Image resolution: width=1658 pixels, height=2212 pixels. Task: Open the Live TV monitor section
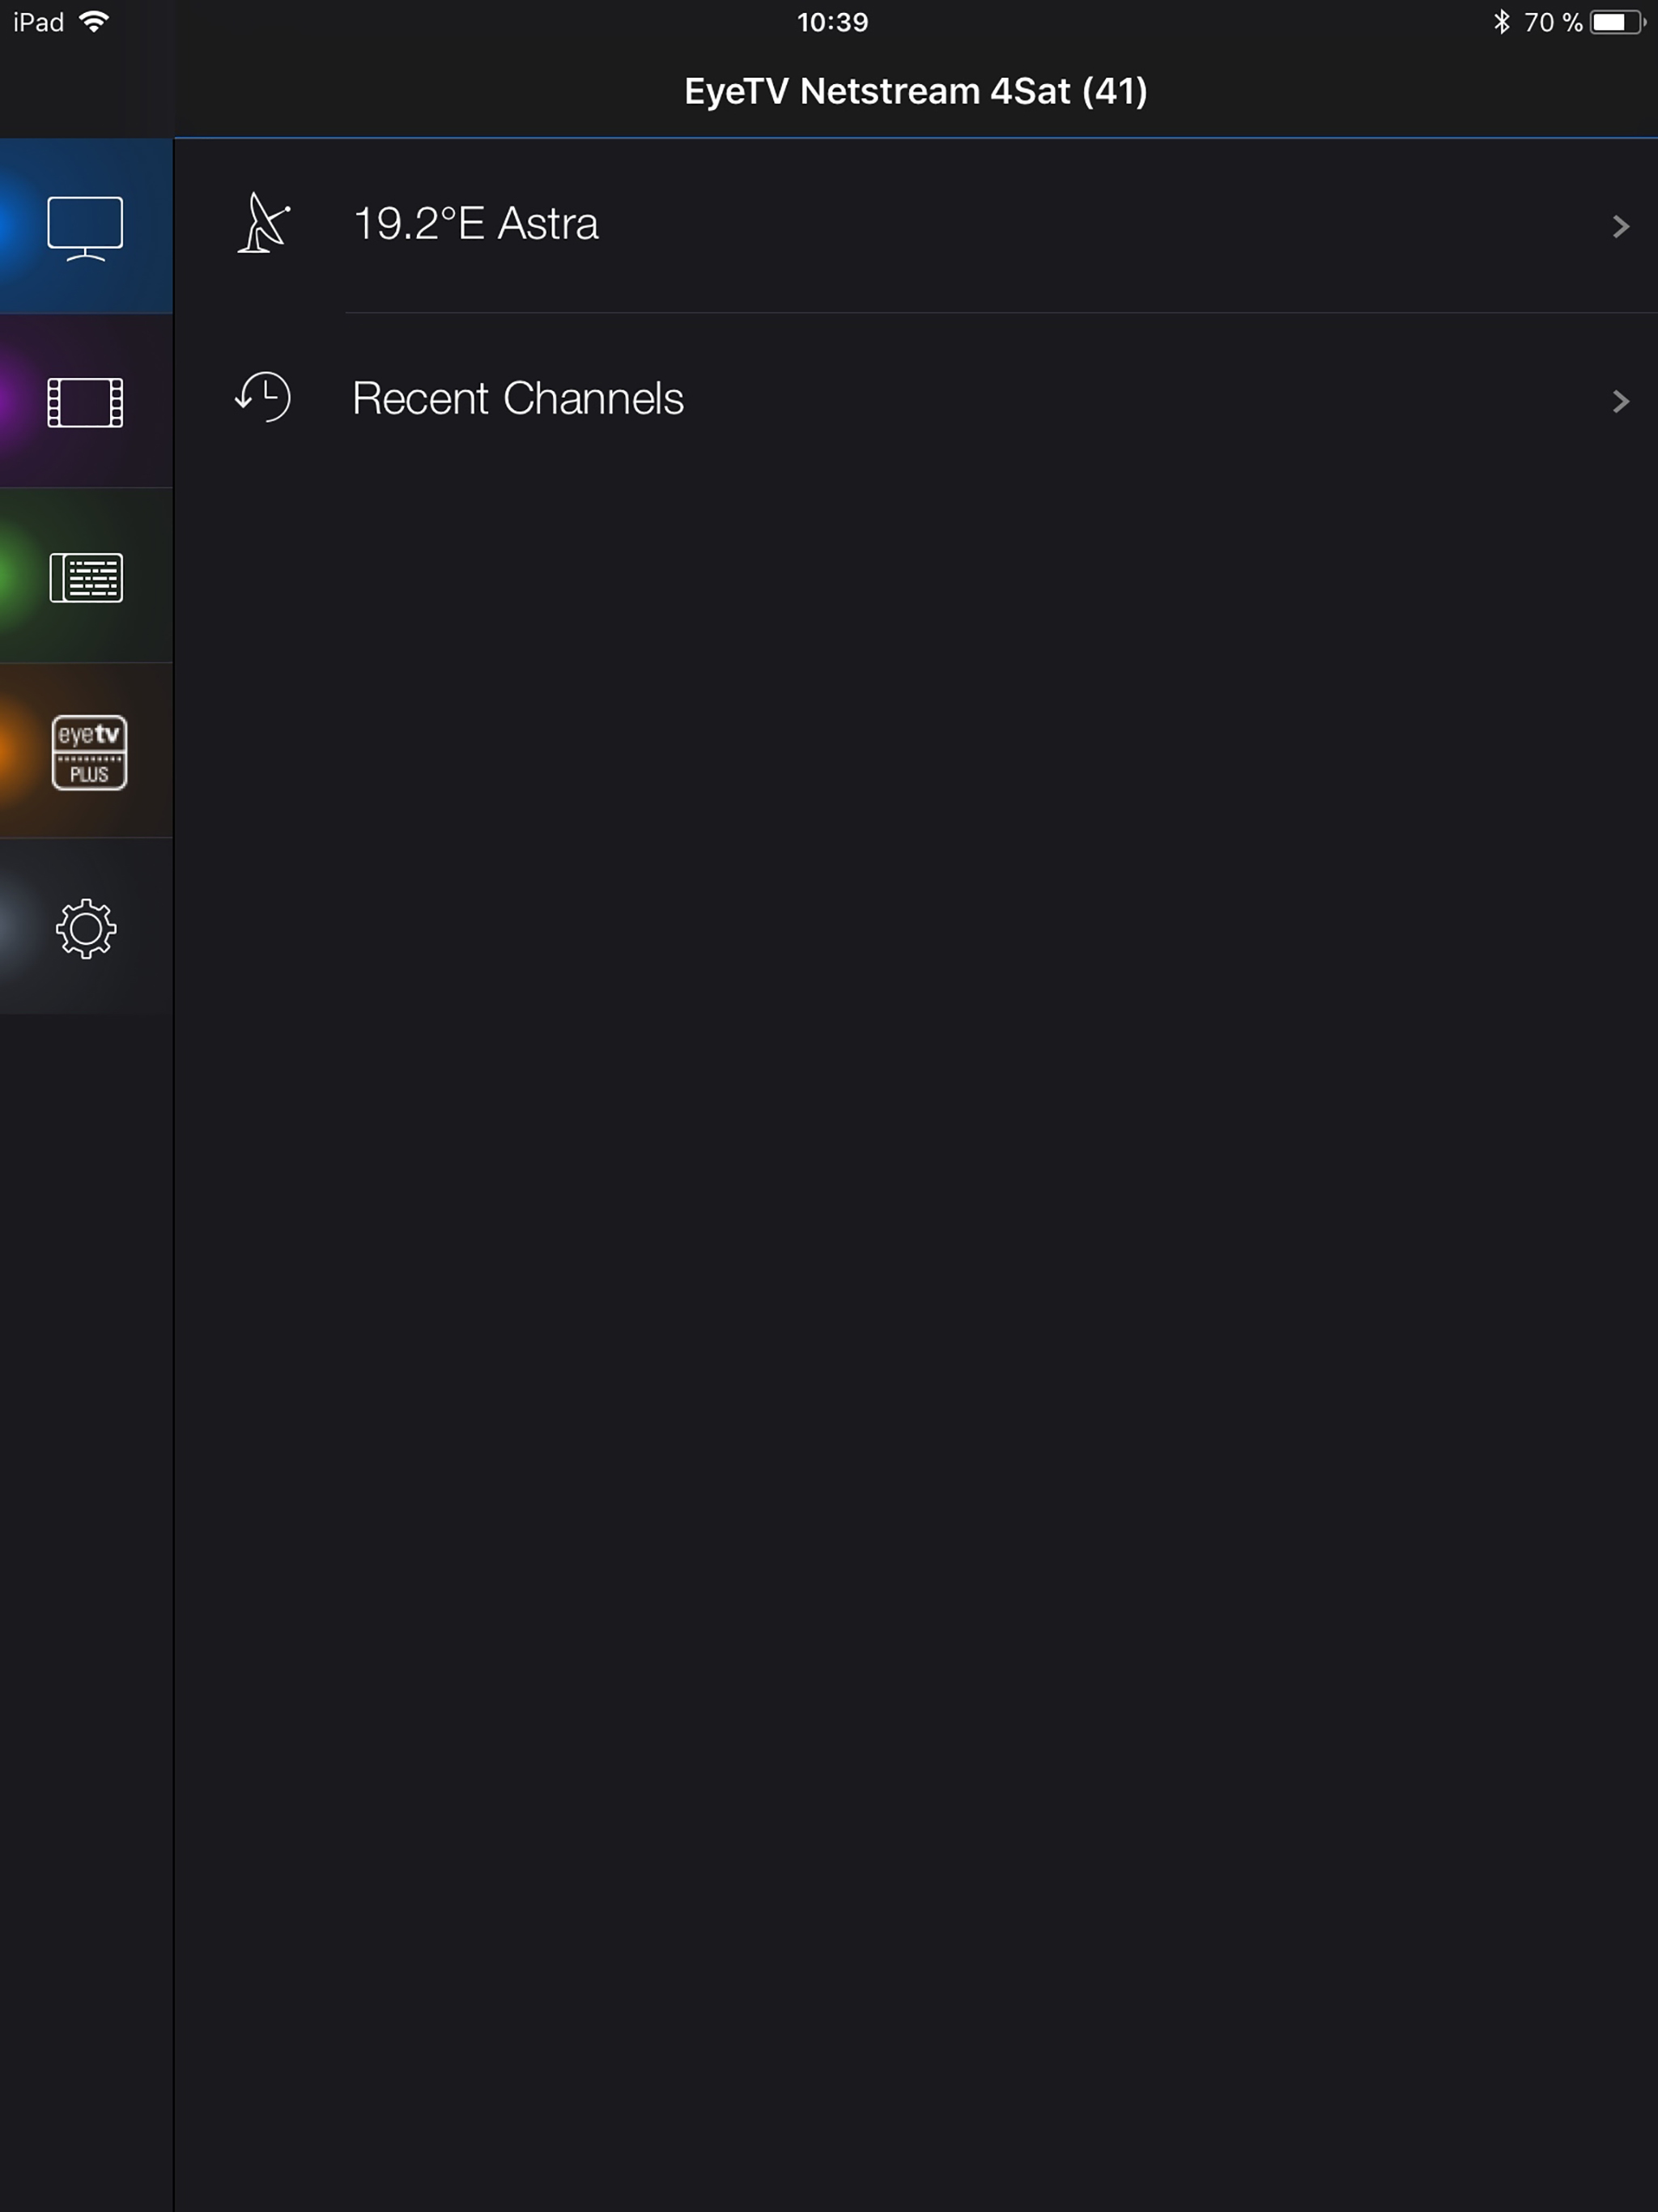86,226
